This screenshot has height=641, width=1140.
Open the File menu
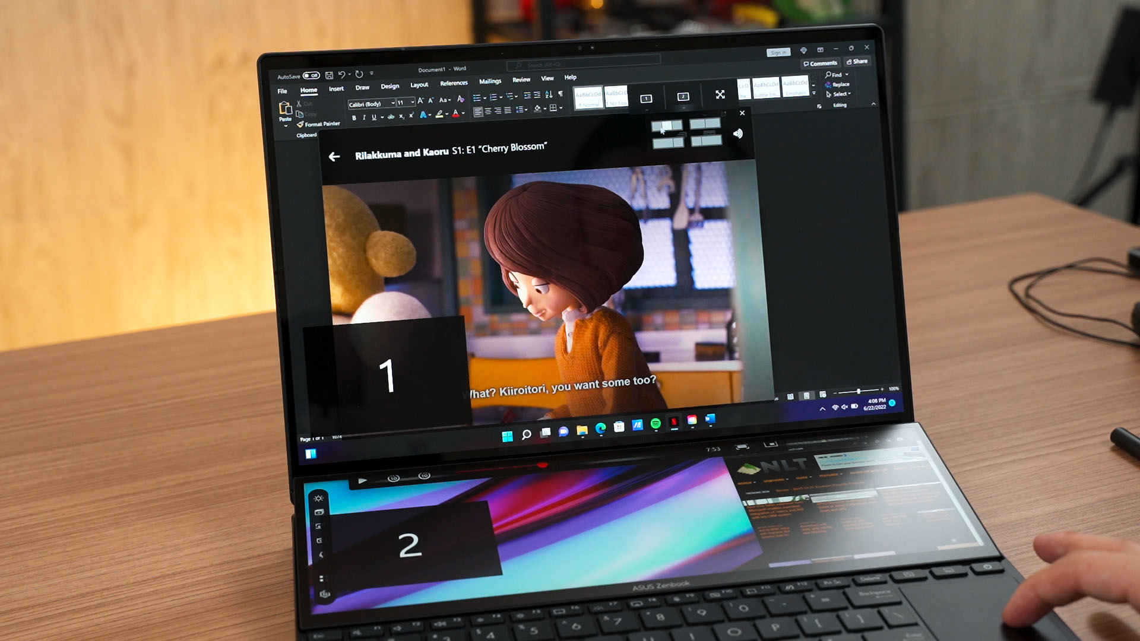pyautogui.click(x=283, y=91)
